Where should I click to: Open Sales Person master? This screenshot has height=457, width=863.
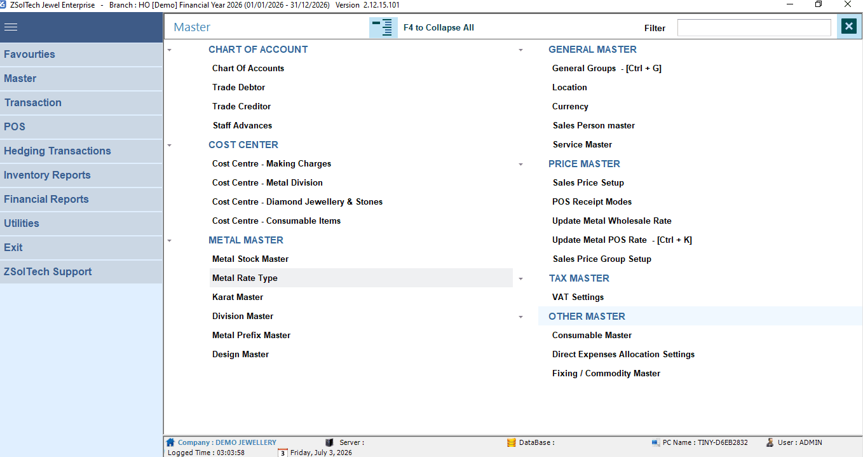[x=594, y=125]
